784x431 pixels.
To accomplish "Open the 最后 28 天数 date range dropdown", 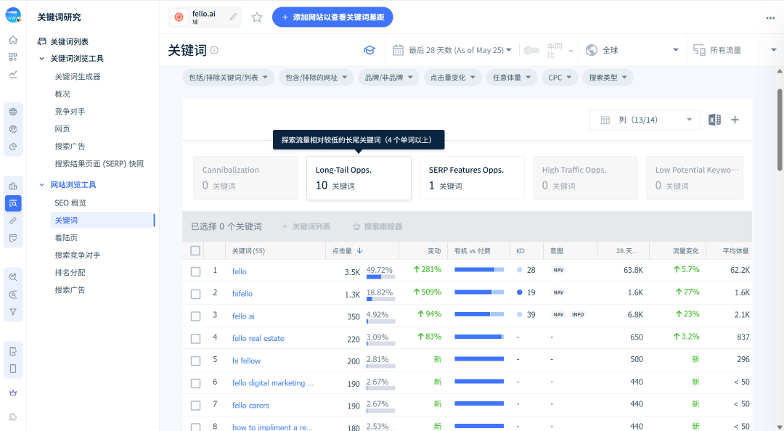I will coord(452,50).
